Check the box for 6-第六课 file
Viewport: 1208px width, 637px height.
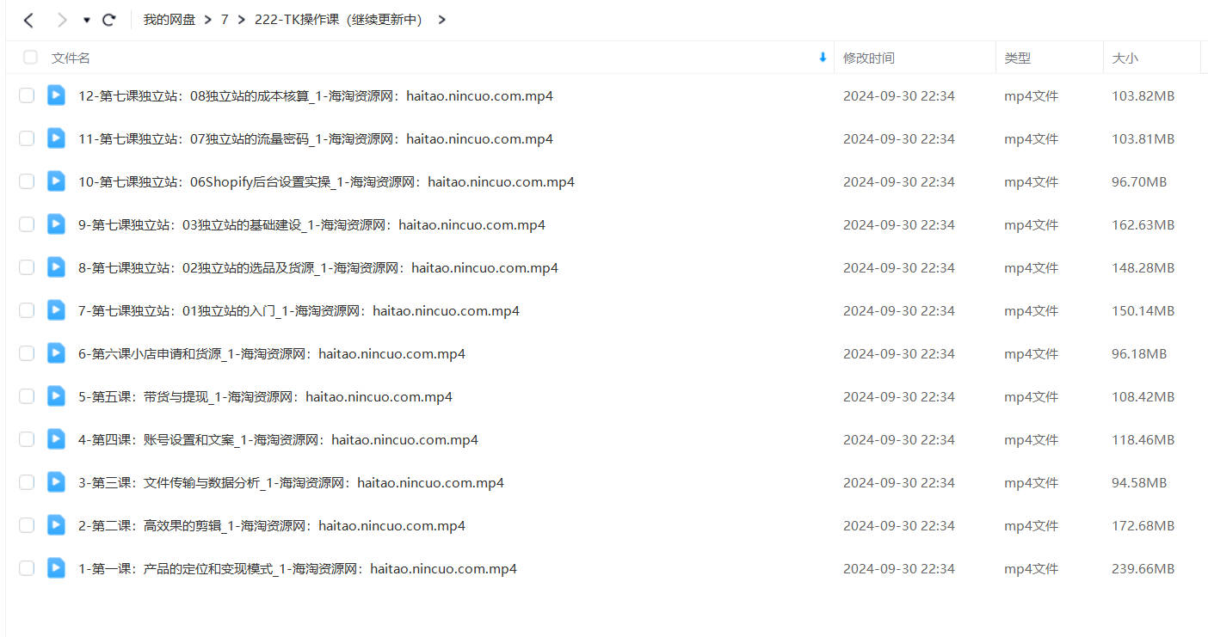[27, 353]
